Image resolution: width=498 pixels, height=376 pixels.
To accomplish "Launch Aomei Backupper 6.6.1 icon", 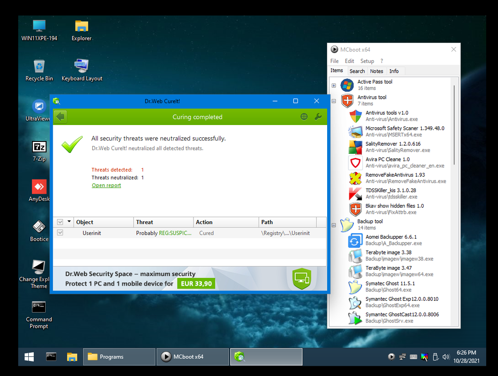I will click(x=355, y=240).
